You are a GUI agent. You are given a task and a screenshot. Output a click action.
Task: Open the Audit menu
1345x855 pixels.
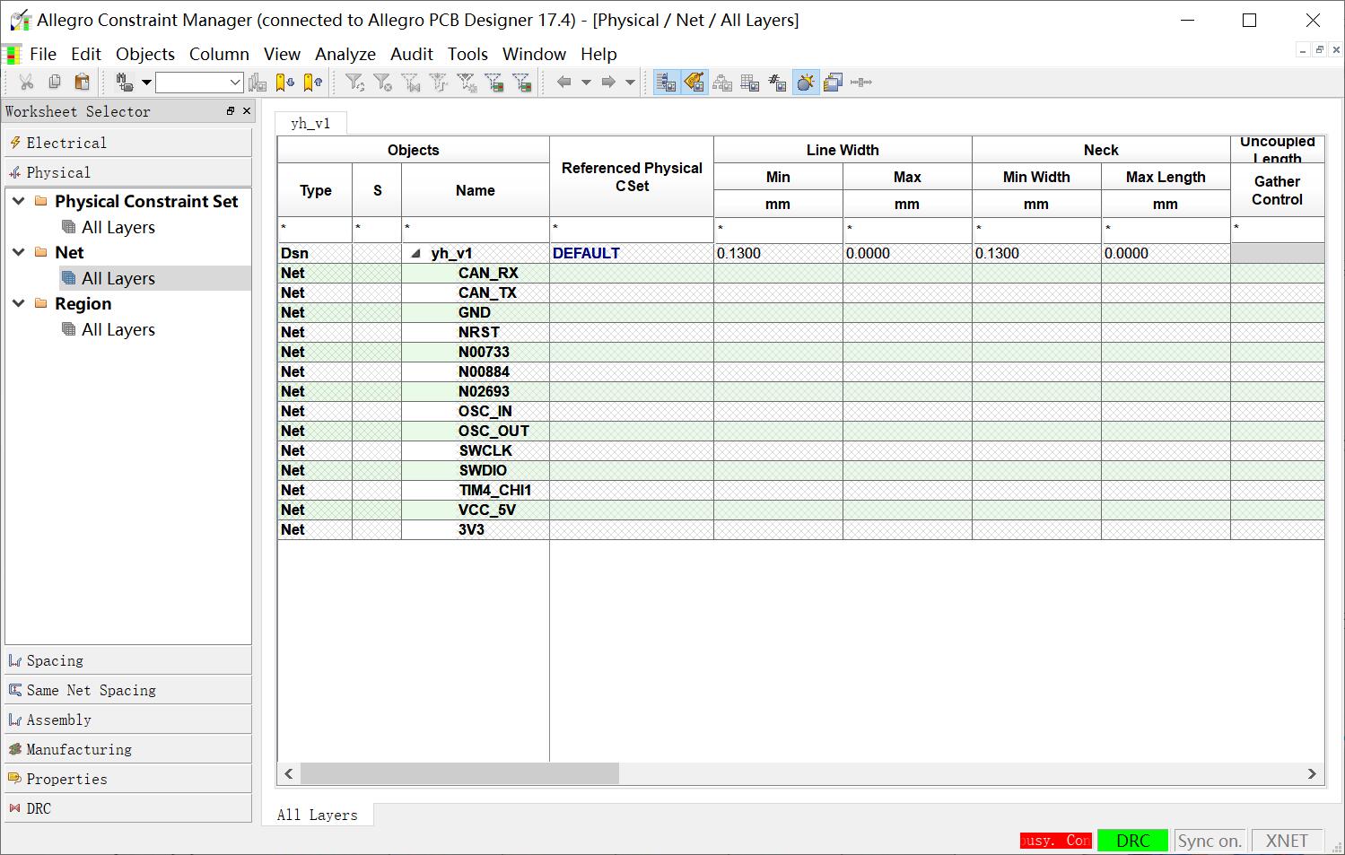(x=412, y=54)
